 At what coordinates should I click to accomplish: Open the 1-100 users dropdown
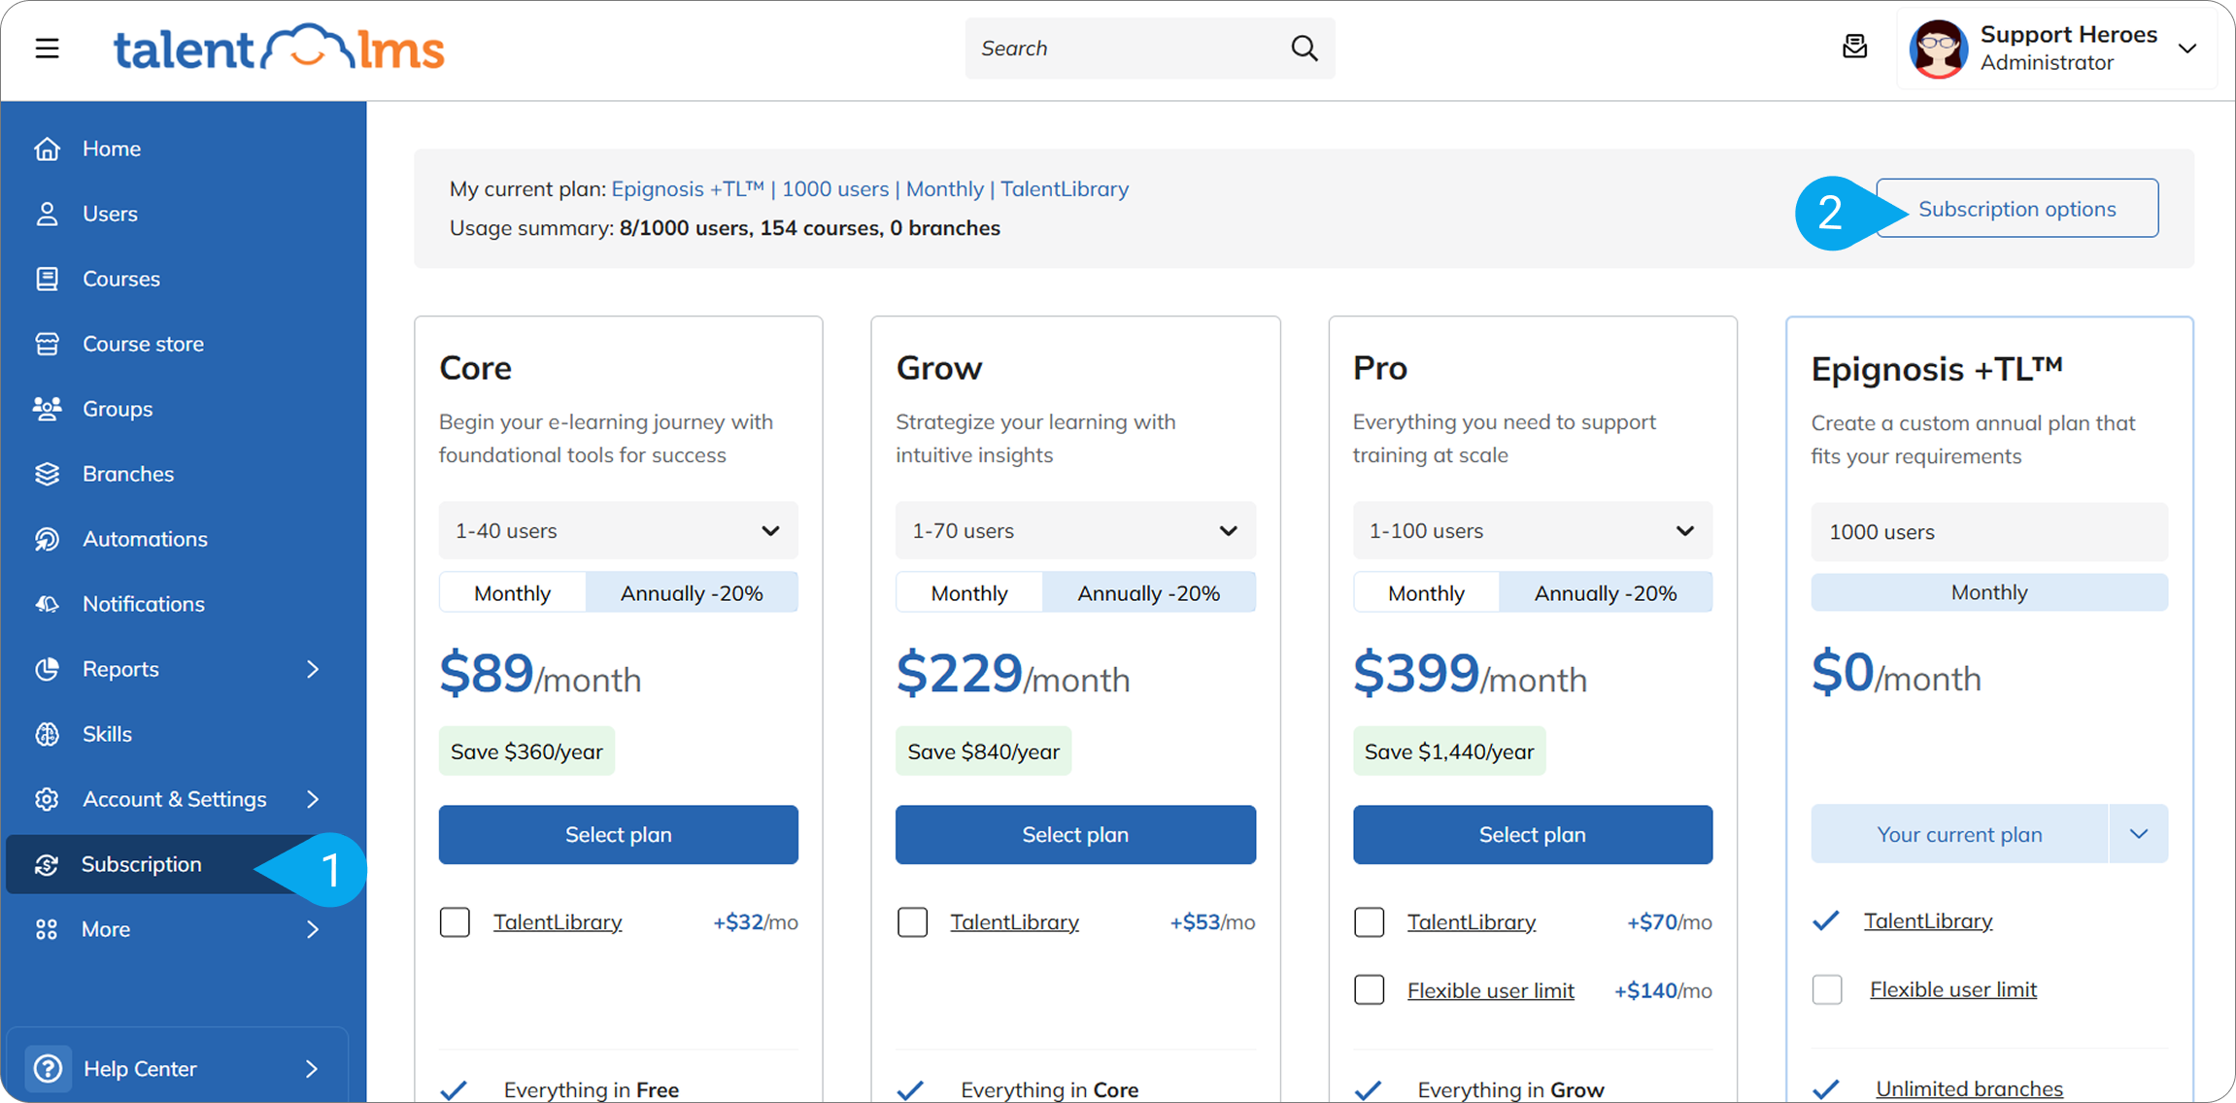click(x=1532, y=530)
